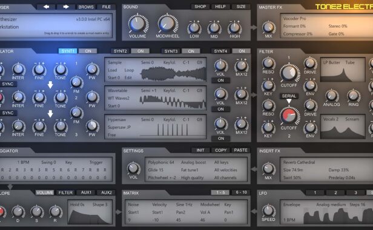
Task: Toggle oscillator 2 ON button under VOL
Action: click(220, 109)
